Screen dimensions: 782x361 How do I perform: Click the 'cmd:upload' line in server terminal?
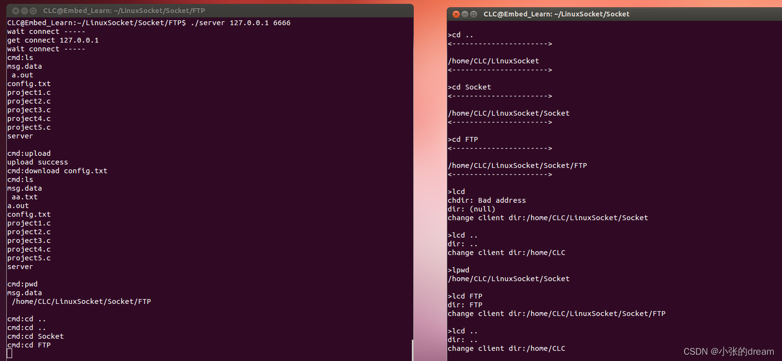coord(29,153)
